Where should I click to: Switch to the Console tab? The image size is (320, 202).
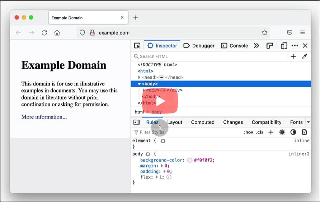235,46
